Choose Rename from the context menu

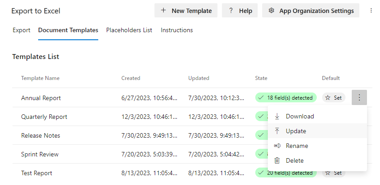(x=297, y=146)
